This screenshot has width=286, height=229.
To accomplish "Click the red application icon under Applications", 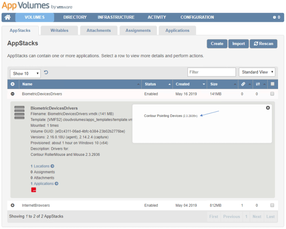I will tap(34, 190).
